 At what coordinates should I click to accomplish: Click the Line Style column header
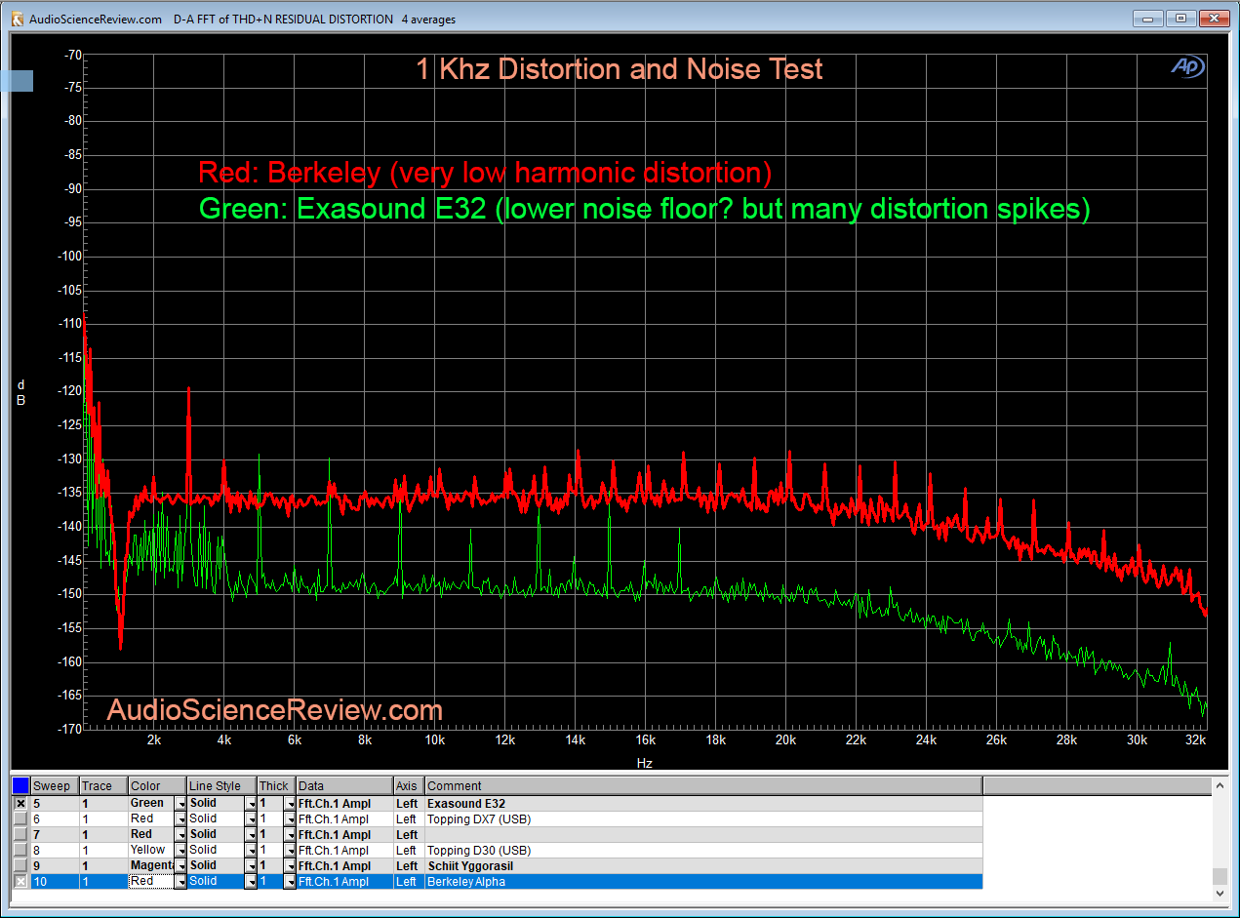click(221, 785)
